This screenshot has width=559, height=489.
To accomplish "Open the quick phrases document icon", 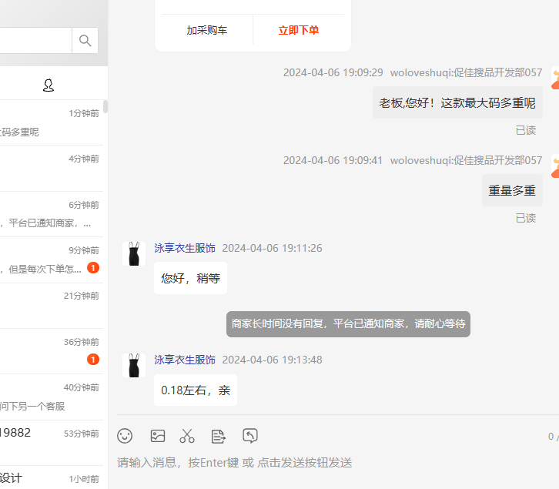I will 219,436.
